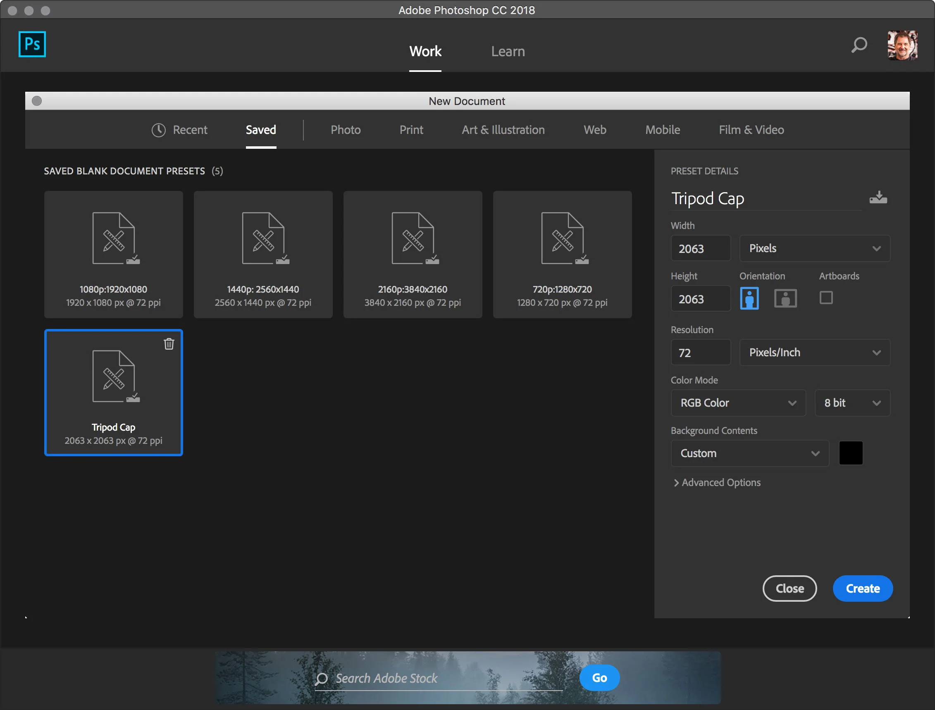Set orientation to portrait
The width and height of the screenshot is (935, 710).
point(749,298)
